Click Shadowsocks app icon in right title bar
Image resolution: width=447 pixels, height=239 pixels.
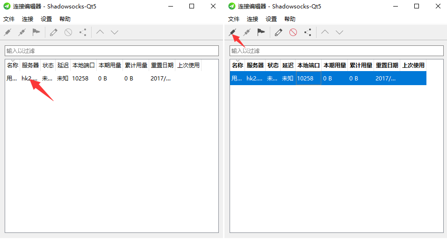(232, 6)
